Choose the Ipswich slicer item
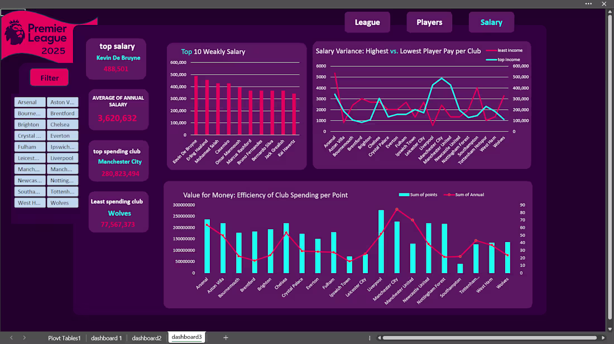The height and width of the screenshot is (344, 614). (63, 147)
